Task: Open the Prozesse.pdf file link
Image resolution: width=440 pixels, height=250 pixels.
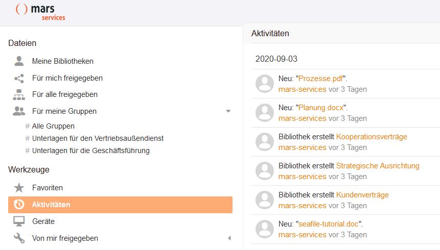Action: [x=320, y=79]
